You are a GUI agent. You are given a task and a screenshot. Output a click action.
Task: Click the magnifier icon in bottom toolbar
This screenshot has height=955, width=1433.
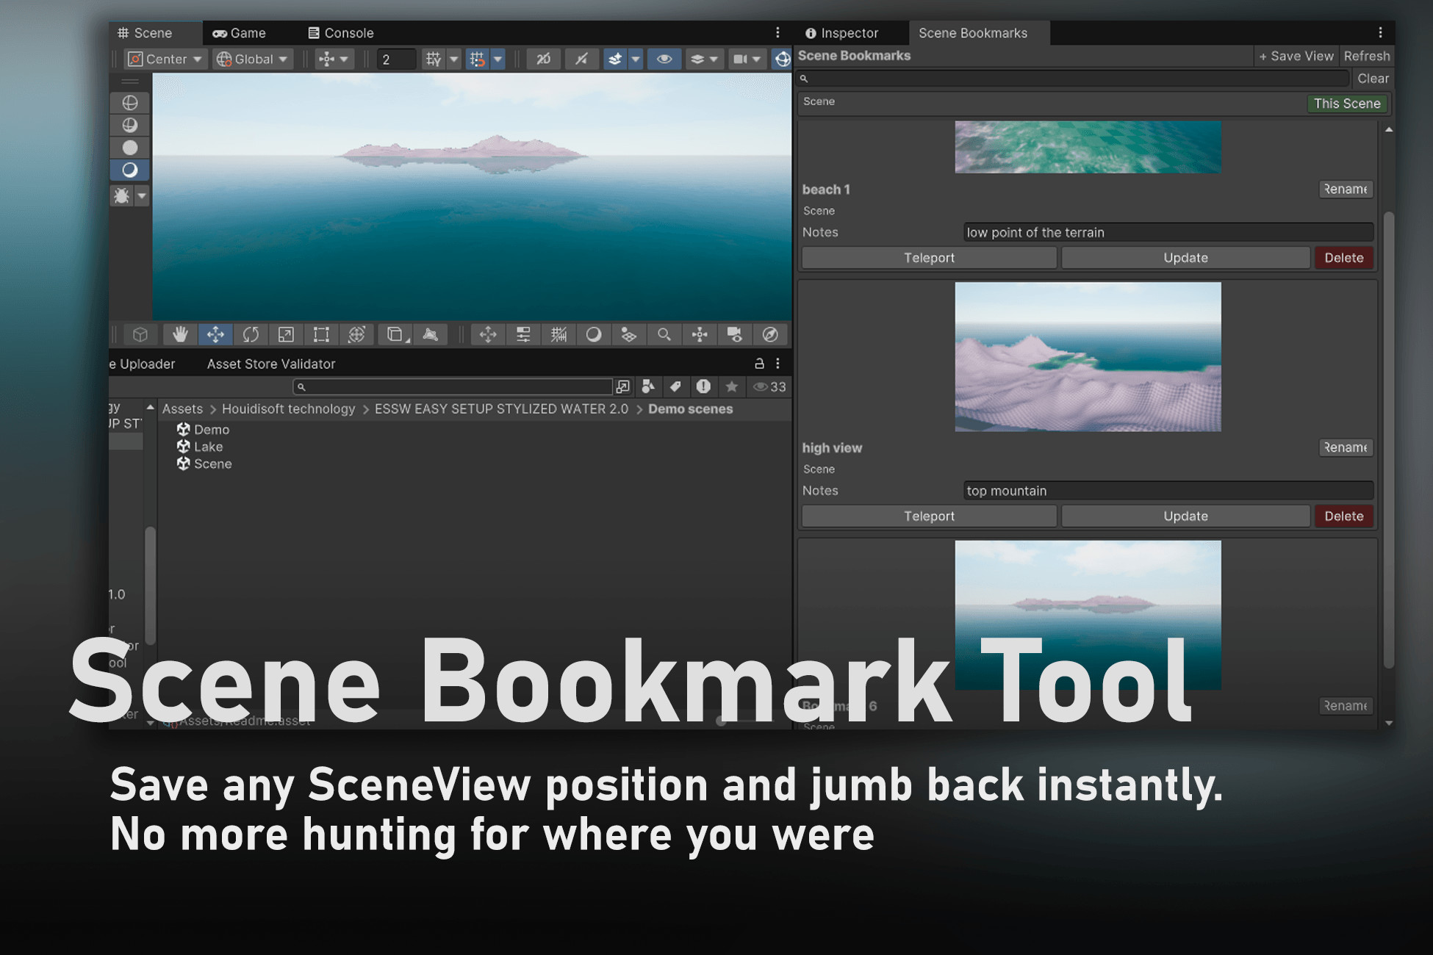click(664, 335)
